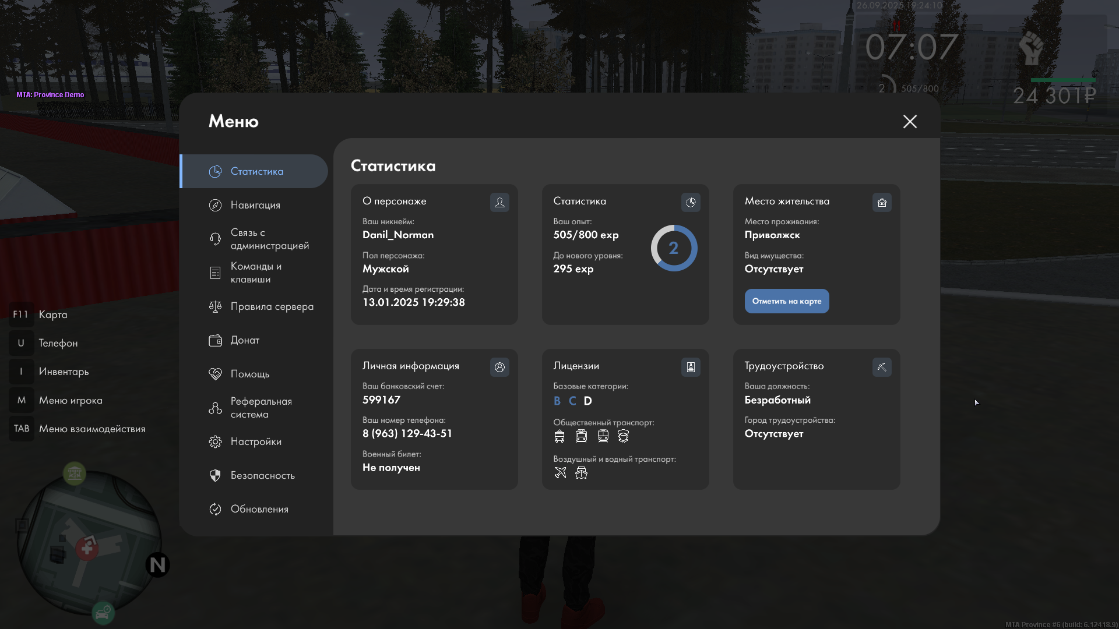Click the first bus icon under Общественный транспорт
The image size is (1119, 629).
pos(559,436)
